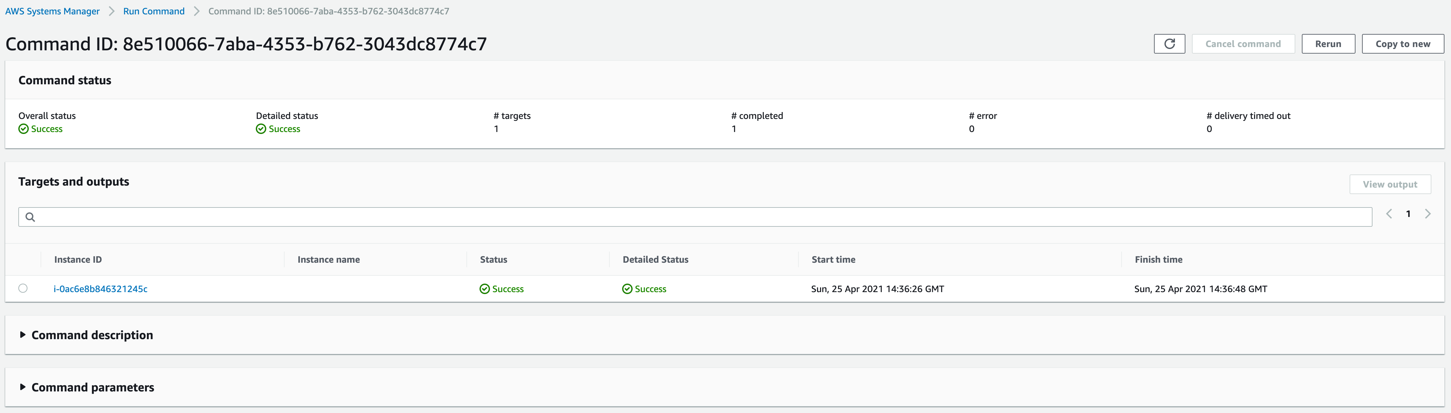
Task: Expand the Command parameters section
Action: click(x=92, y=387)
